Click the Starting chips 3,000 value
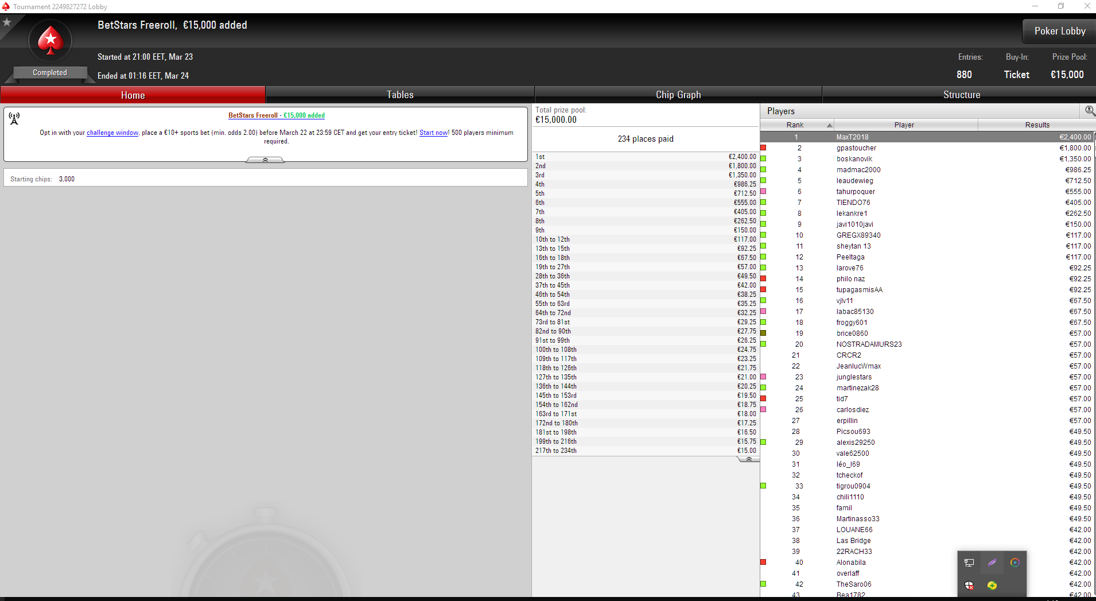This screenshot has height=601, width=1096. coord(67,179)
